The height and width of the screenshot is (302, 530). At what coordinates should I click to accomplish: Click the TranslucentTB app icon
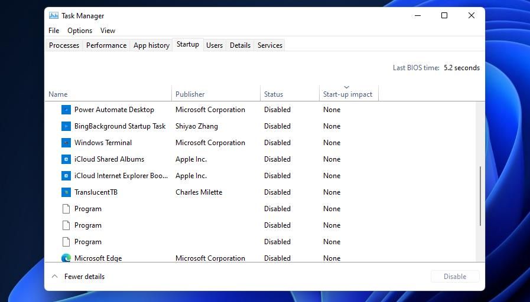(66, 192)
